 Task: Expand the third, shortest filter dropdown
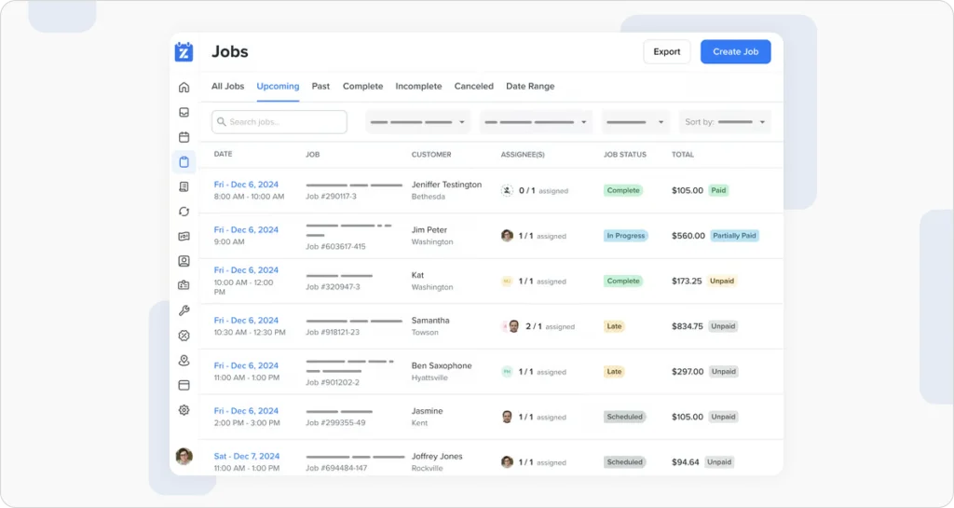click(635, 122)
